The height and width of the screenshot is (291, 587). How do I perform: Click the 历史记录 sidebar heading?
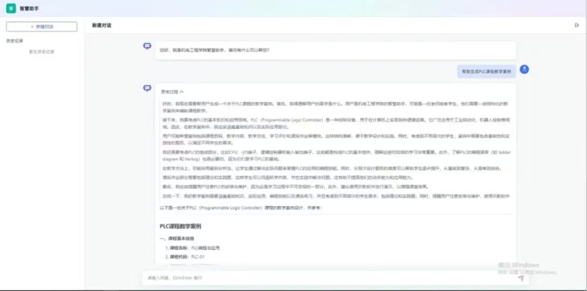[x=15, y=41]
